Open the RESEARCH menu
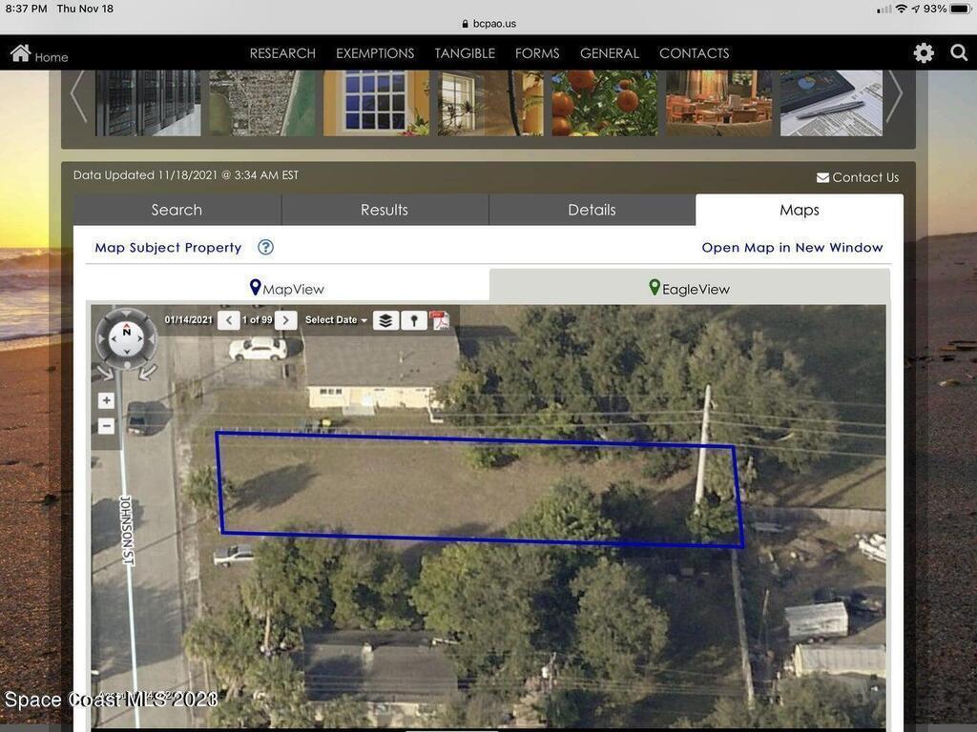Viewport: 977px width, 732px height. pyautogui.click(x=282, y=53)
